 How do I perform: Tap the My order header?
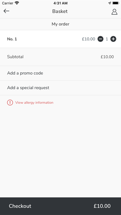tap(60, 24)
